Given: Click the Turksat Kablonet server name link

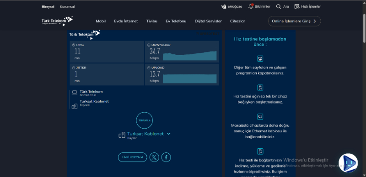Looking at the screenshot, I should 145,134.
